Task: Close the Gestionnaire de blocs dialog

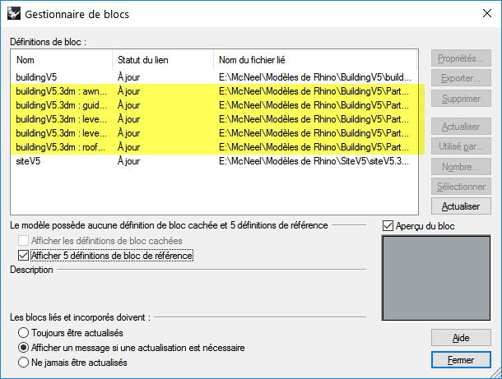Action: [487, 13]
